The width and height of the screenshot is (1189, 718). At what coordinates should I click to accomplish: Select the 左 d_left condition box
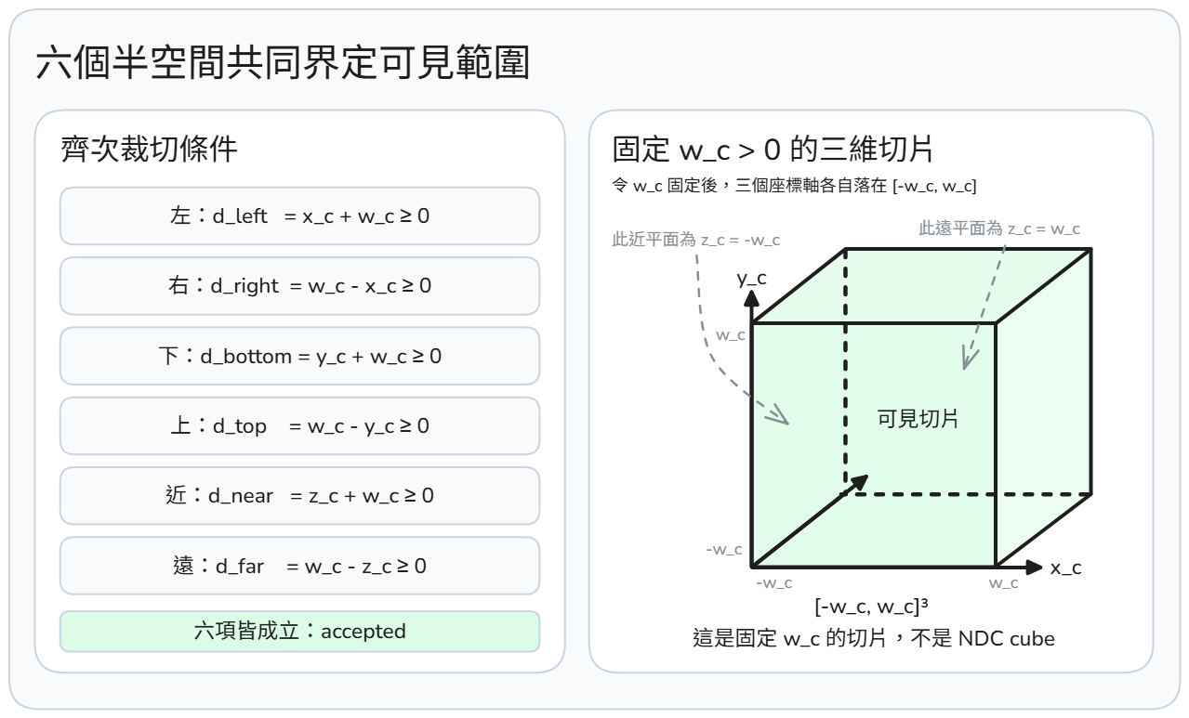click(299, 216)
